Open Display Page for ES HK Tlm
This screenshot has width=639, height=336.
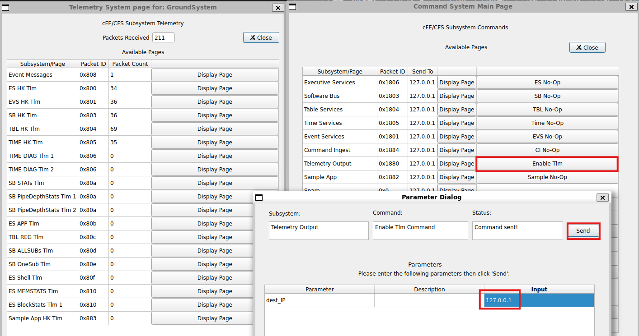coord(215,88)
